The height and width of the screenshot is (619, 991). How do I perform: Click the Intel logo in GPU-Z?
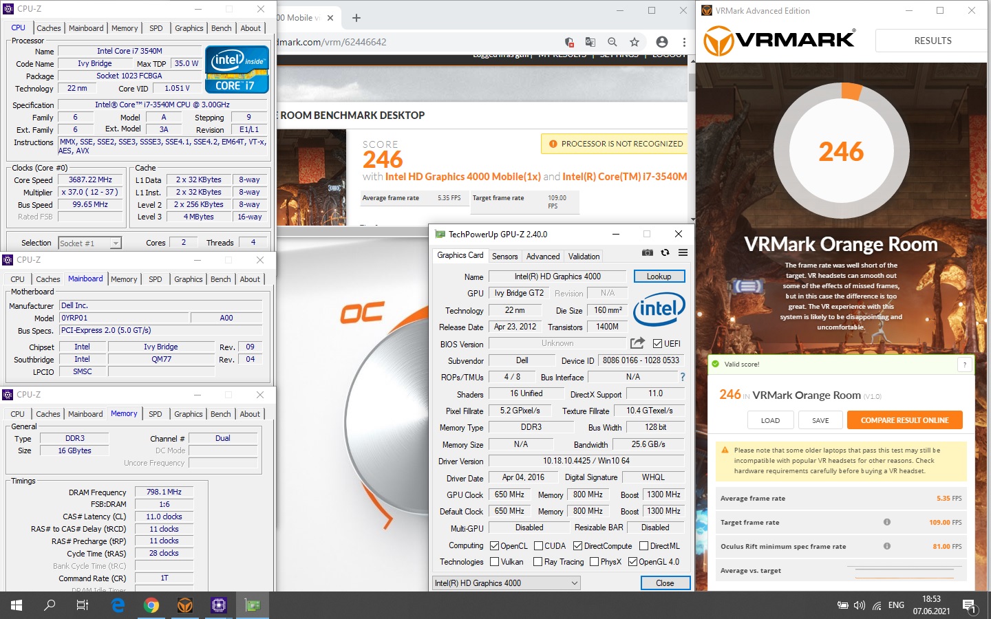(659, 309)
